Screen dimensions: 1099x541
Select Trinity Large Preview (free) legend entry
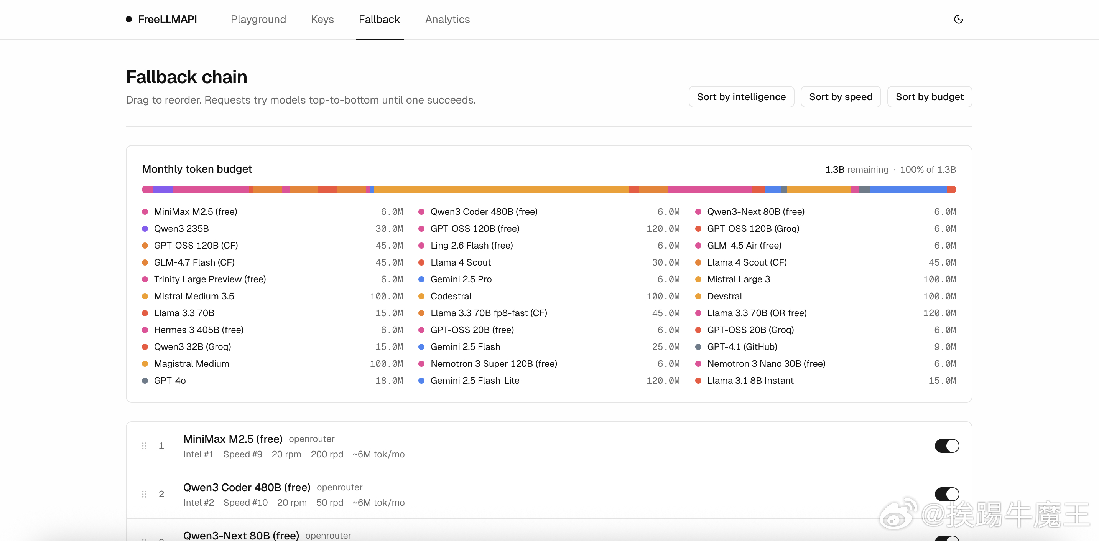pos(273,279)
